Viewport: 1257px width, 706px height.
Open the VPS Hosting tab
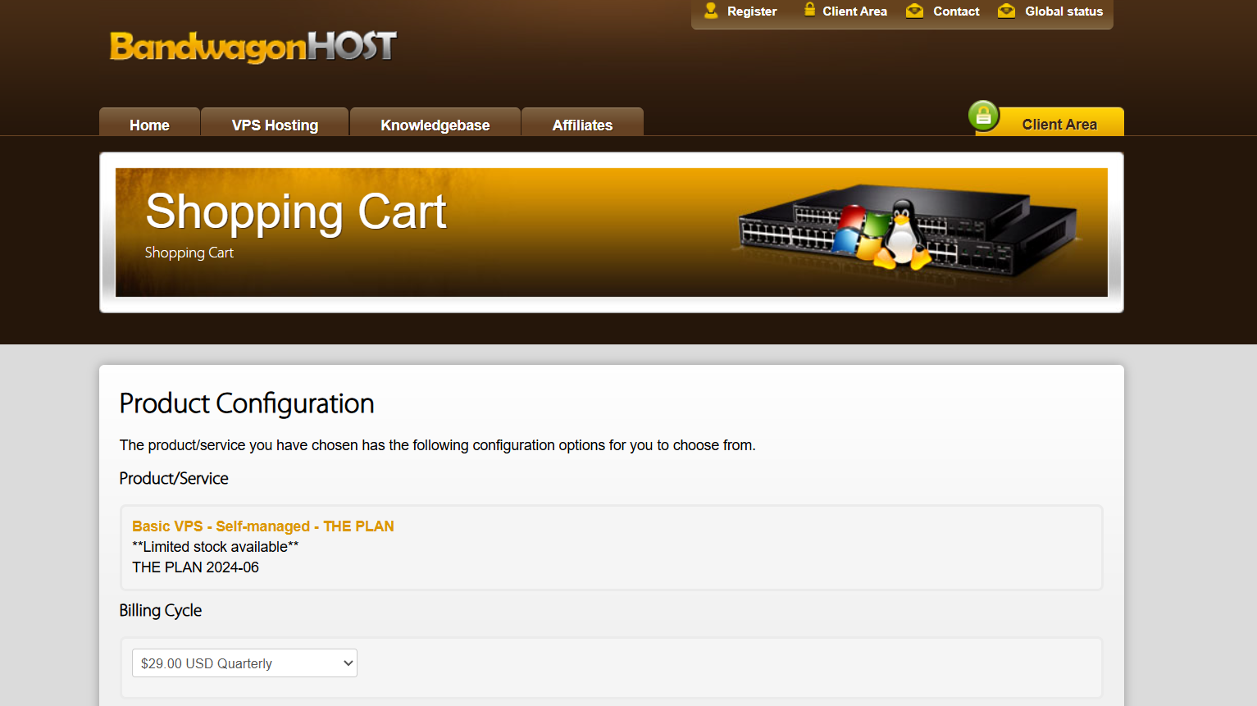[x=275, y=122]
